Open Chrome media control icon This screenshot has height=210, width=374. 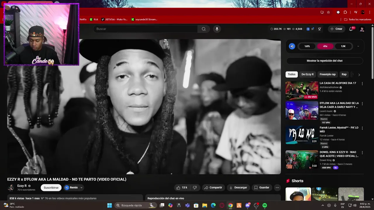coord(356,12)
